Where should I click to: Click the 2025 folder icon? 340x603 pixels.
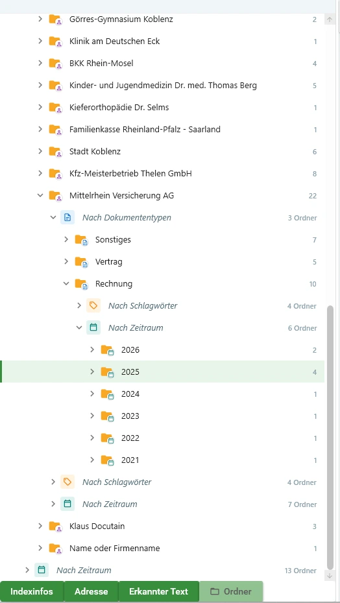108,372
